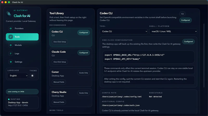The height and width of the screenshot is (116, 208).
Task: Select the Claude Code card title
Action: 59,52
